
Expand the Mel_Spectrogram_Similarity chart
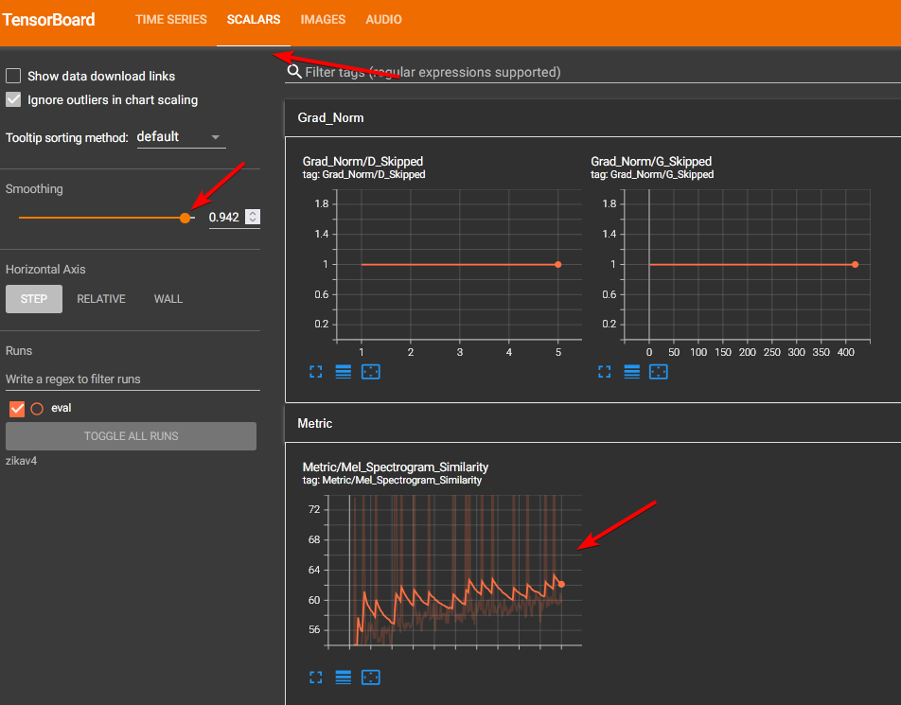[315, 678]
